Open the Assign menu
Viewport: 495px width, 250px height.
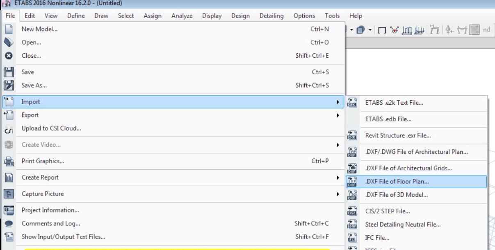pos(153,16)
